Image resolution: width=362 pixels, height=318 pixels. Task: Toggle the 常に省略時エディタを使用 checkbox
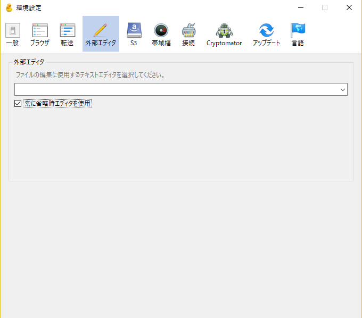click(18, 103)
